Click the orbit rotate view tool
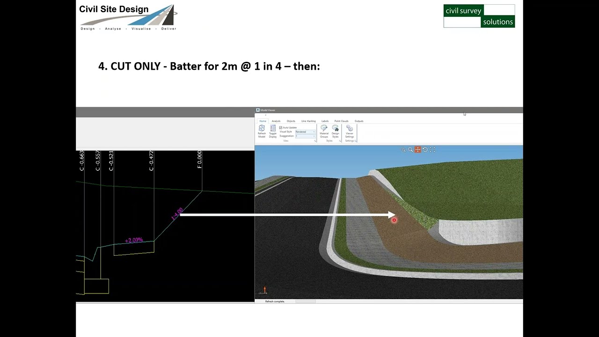The width and height of the screenshot is (599, 337). coord(425,150)
